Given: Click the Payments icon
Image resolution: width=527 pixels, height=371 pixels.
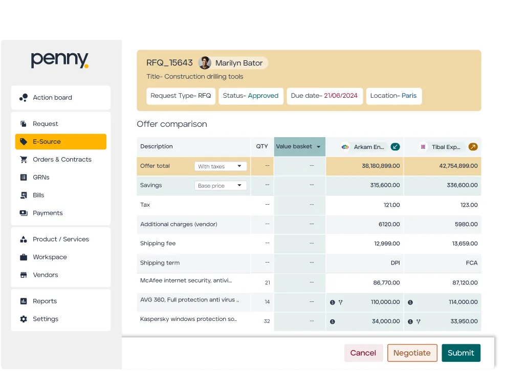Looking at the screenshot, I should pos(24,213).
